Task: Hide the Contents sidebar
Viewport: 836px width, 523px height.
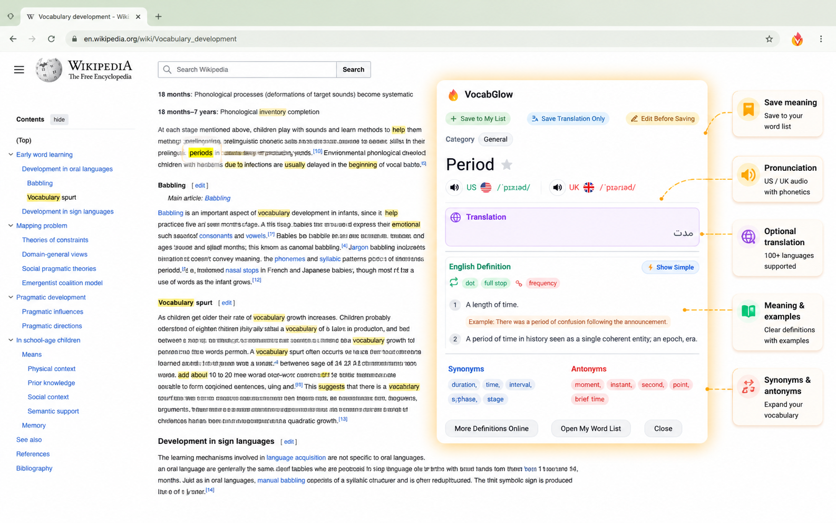Action: coord(59,120)
